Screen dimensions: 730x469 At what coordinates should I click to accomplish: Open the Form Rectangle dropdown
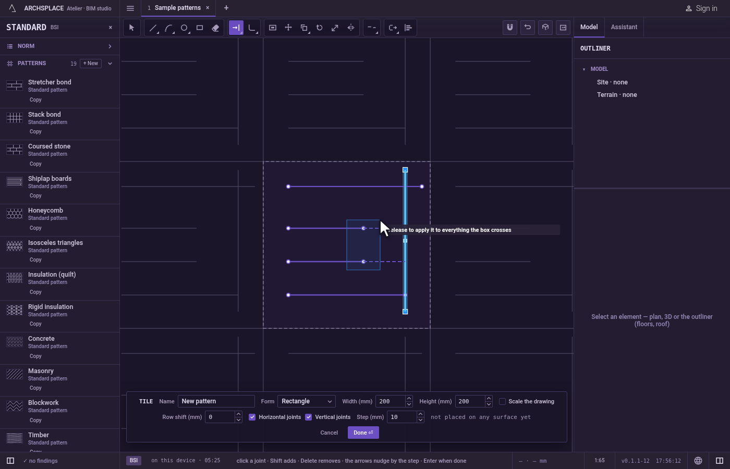[307, 401]
